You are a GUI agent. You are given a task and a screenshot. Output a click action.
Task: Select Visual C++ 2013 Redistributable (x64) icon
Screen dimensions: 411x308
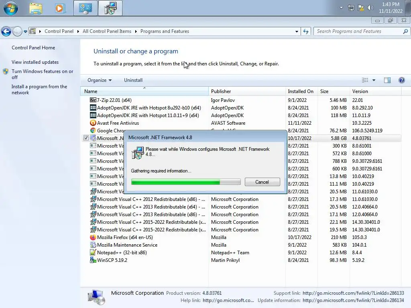click(93, 207)
